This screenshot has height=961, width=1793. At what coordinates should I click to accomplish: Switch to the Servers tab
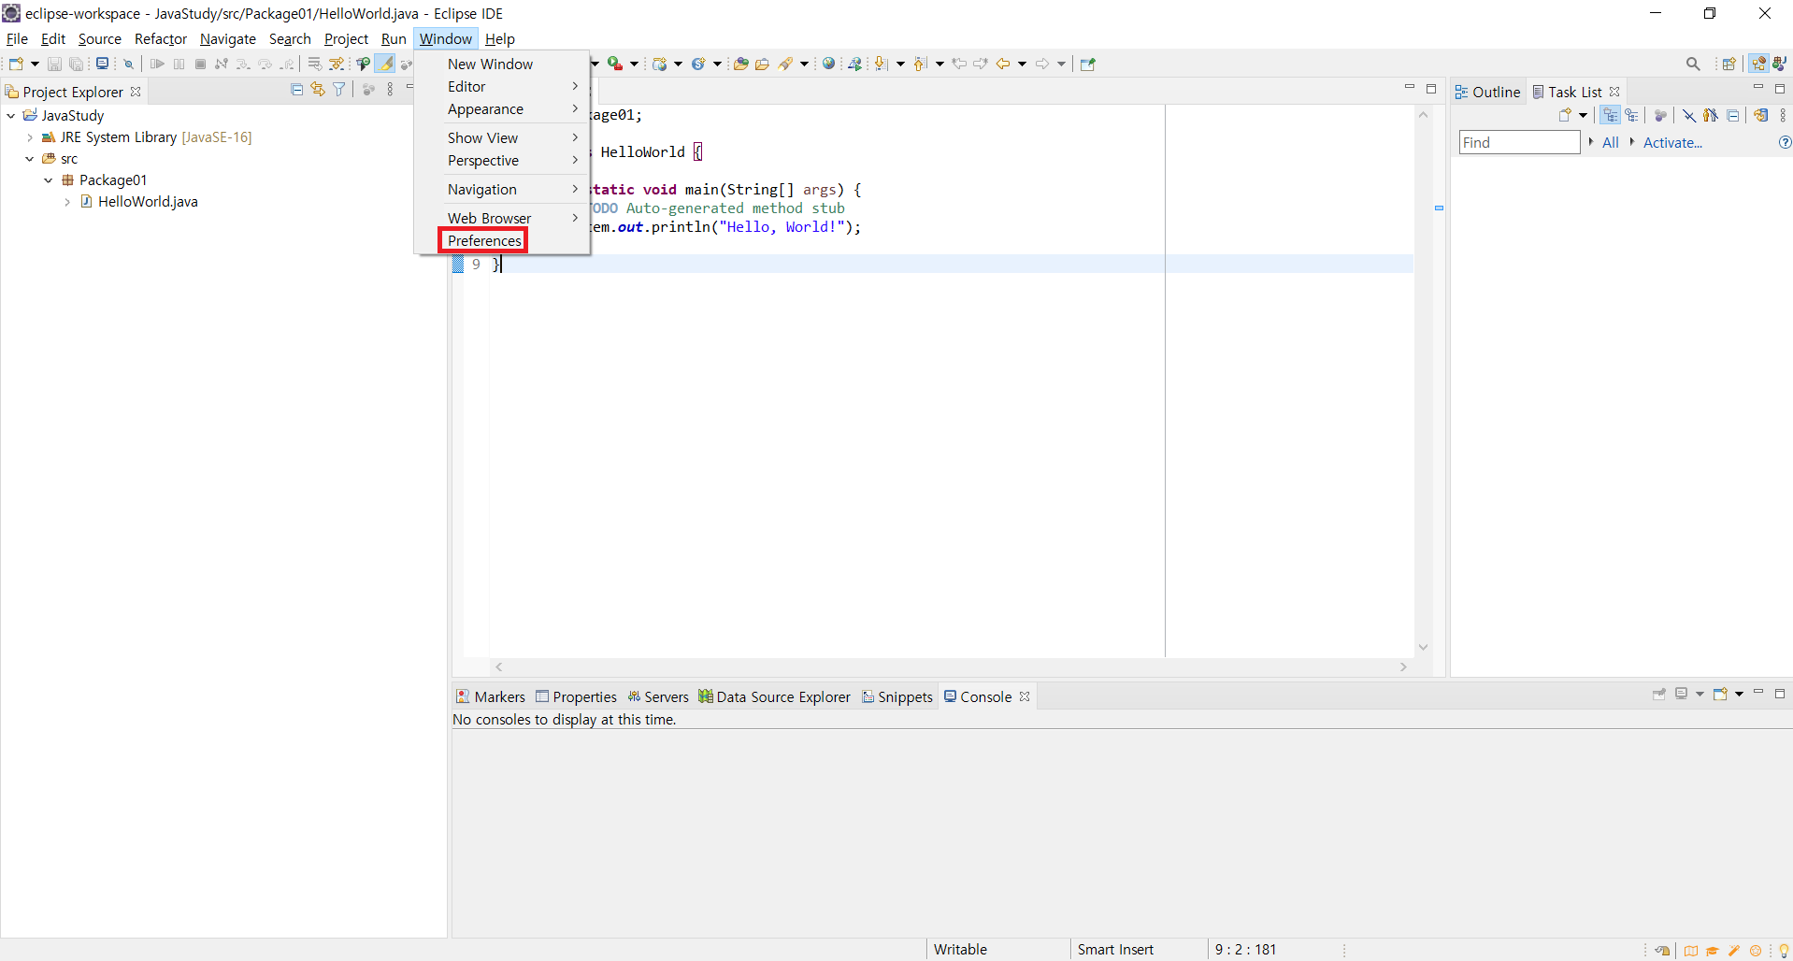(658, 696)
